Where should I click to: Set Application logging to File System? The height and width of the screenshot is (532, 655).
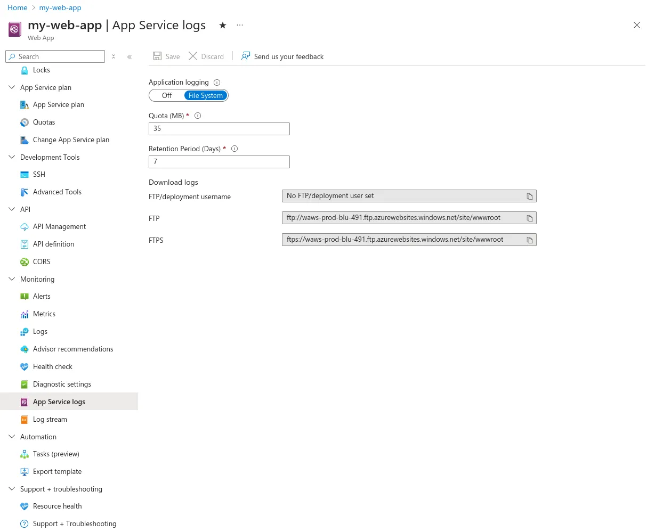tap(206, 95)
